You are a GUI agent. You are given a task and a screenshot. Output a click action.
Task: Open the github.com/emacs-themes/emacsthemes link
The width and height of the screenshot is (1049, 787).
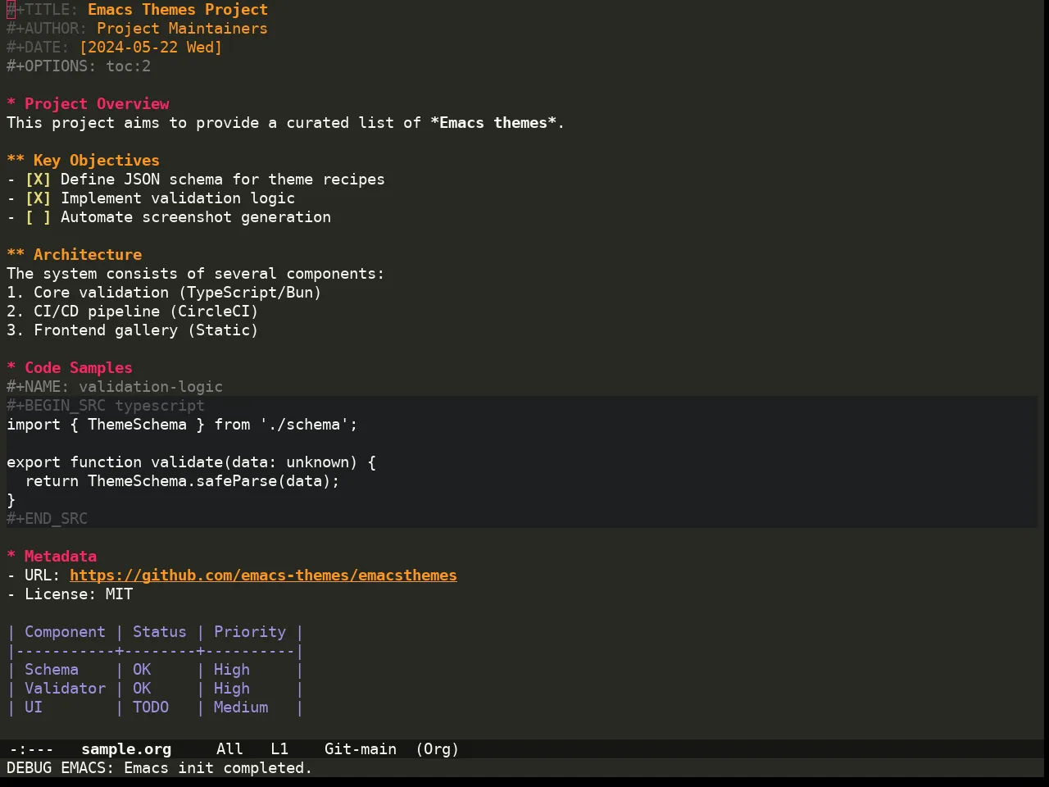click(x=263, y=575)
